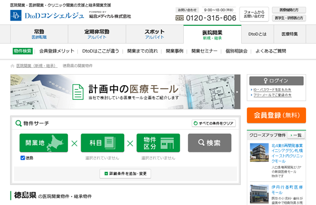Click the free-dial phone icon
The image size is (316, 205).
click(180, 18)
